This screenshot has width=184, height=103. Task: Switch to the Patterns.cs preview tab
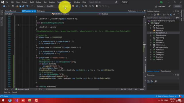coord(132,11)
